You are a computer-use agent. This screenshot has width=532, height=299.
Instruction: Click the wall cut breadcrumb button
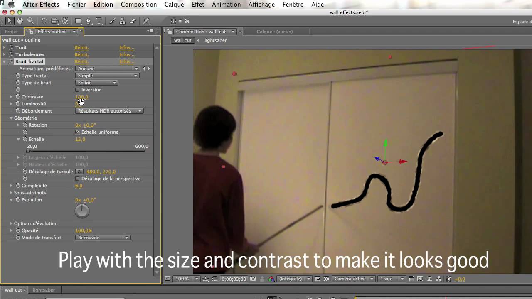[x=183, y=40]
